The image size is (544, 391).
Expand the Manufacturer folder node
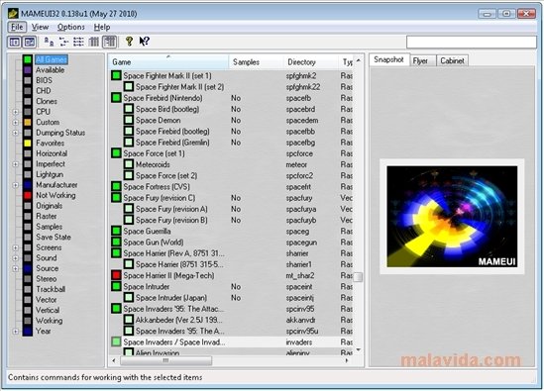click(15, 185)
